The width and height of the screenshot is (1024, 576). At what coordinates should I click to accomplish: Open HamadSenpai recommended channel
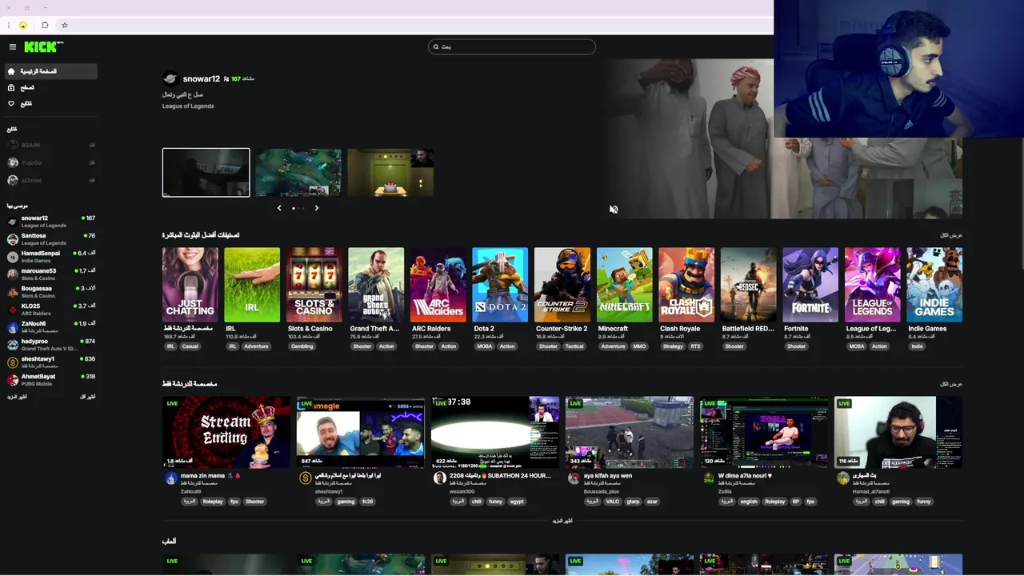tap(50, 257)
